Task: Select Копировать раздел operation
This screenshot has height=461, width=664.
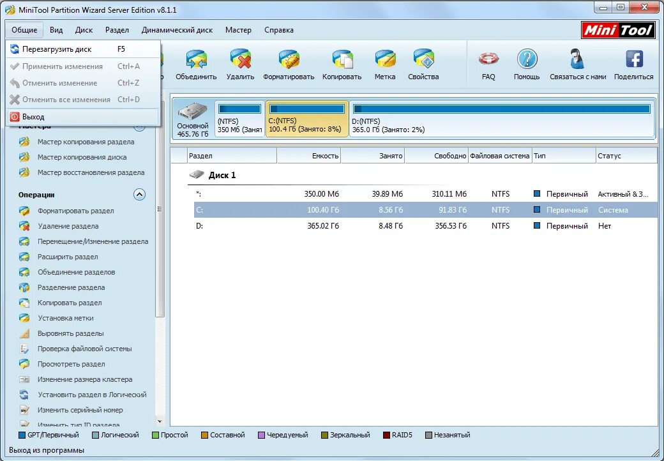Action: coord(70,303)
